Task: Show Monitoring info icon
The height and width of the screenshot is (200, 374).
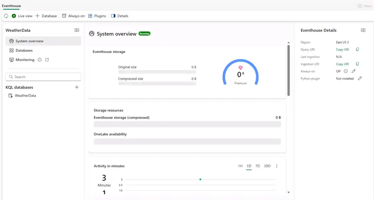Action: (39, 60)
